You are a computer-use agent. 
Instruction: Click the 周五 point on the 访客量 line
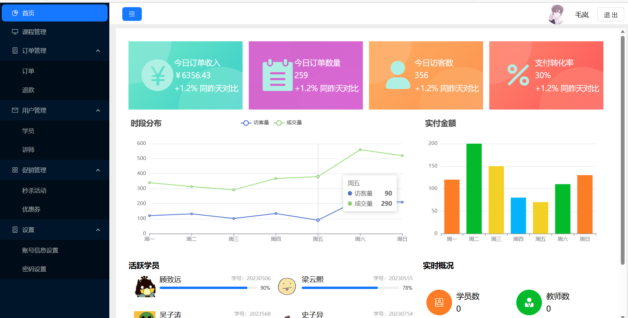pyautogui.click(x=318, y=220)
